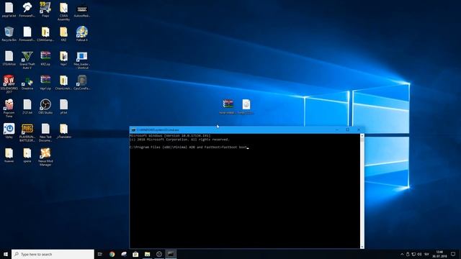Click the Type here to search box
Screen dimensions: 461x259
click(53, 254)
